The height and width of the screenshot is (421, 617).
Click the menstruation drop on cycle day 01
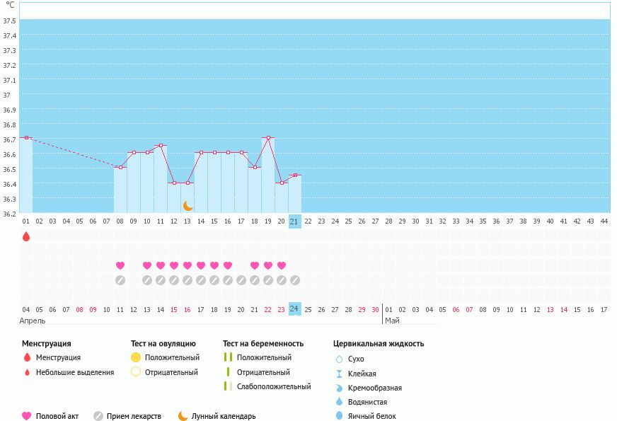(26, 236)
